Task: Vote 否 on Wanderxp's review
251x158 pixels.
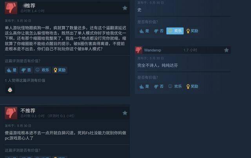Action: 158,86
